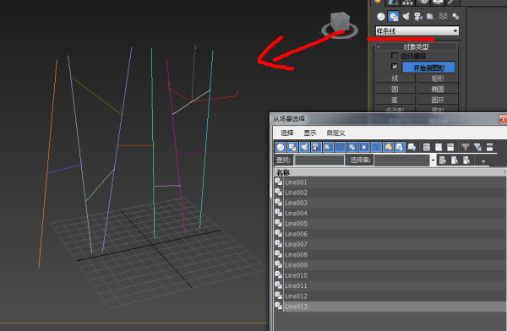The width and height of the screenshot is (507, 331).
Task: Toggle Display Lights filter in dialog toolbar
Action: [304, 148]
